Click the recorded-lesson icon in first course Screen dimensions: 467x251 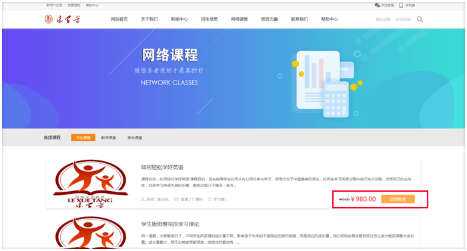[176, 199]
